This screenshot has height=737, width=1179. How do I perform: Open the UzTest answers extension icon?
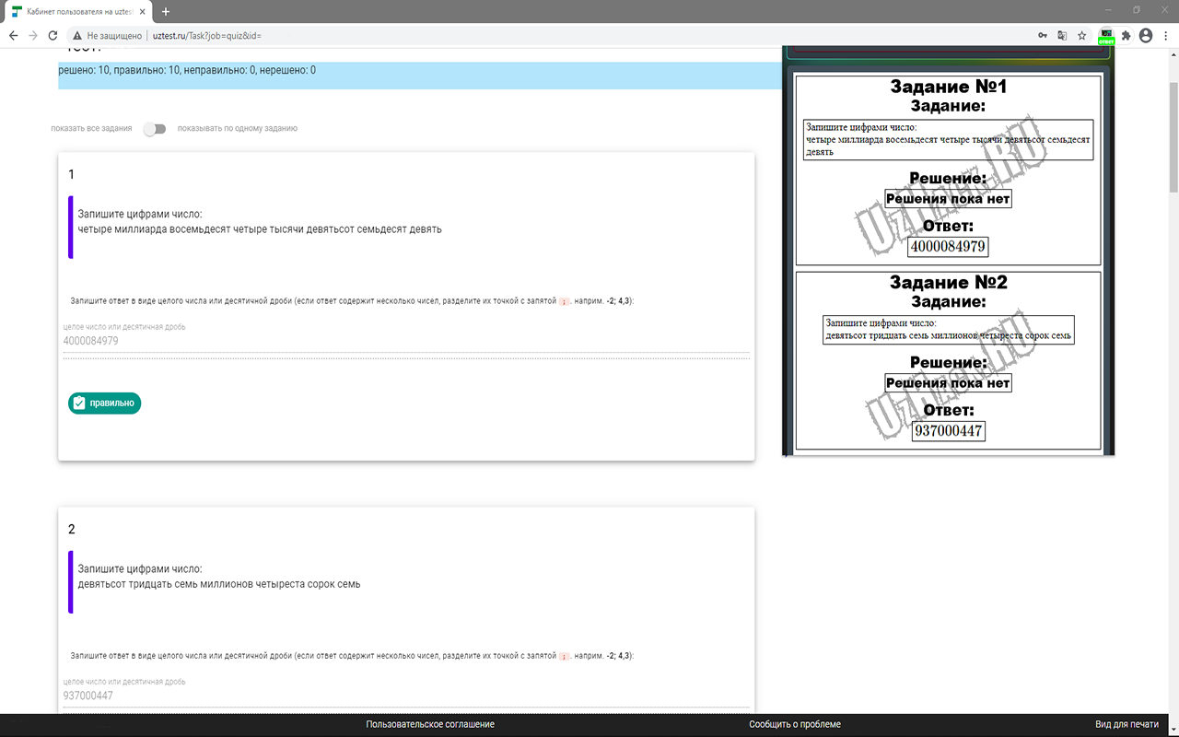pos(1106,36)
